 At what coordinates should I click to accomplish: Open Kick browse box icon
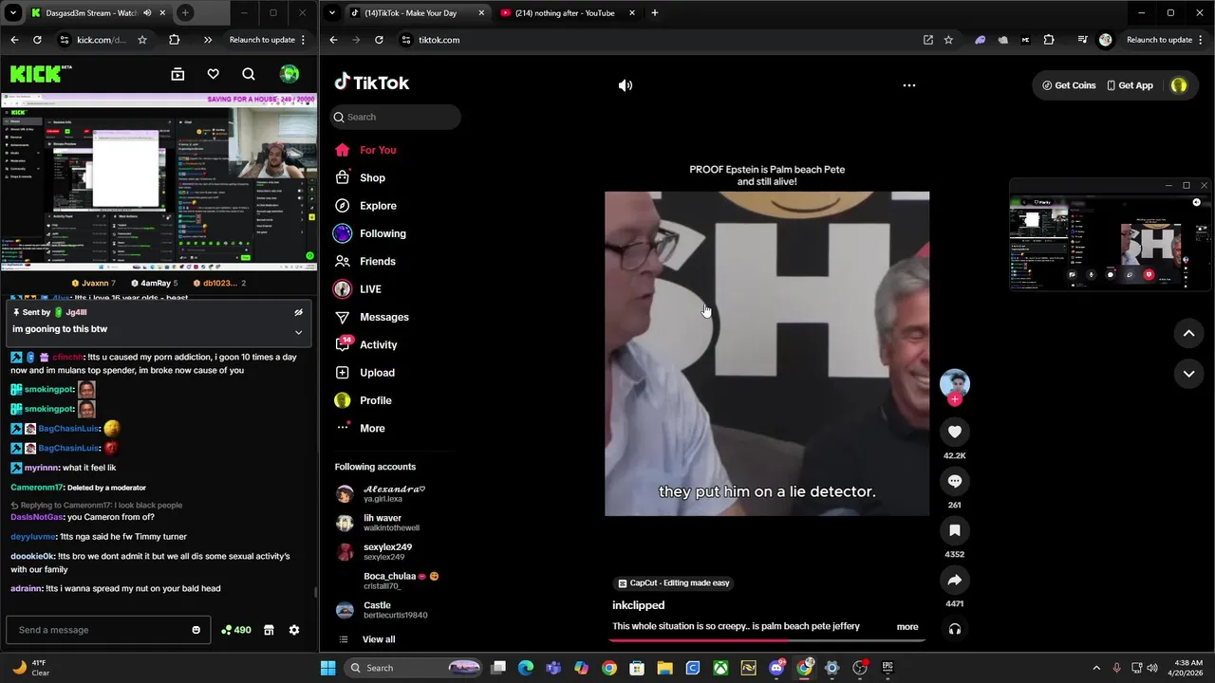pyautogui.click(x=178, y=74)
